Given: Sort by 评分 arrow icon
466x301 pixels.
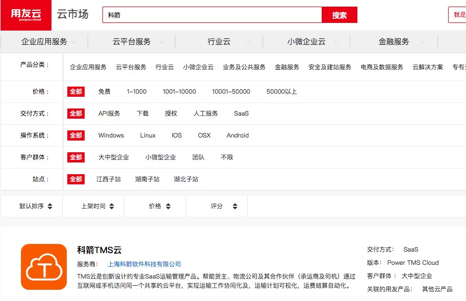Looking at the screenshot, I should 235,206.
